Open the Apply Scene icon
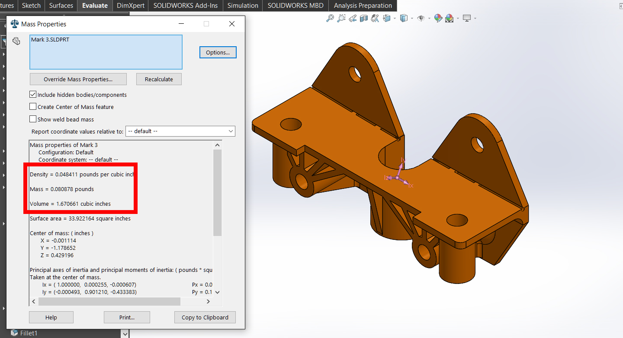This screenshot has height=338, width=623. [450, 18]
